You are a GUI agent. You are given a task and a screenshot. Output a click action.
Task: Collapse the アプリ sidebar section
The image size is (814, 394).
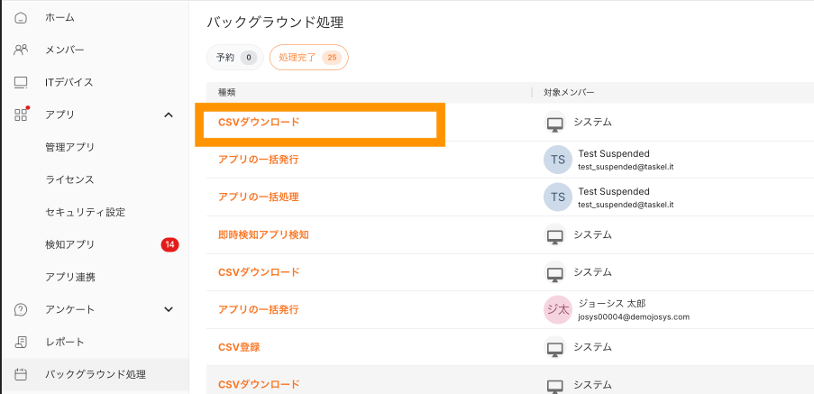[168, 115]
